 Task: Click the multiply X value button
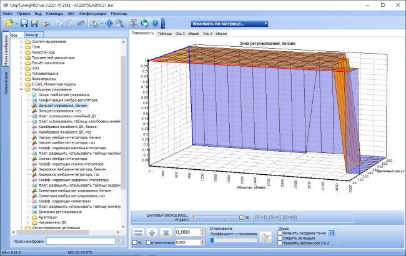pyautogui.click(x=166, y=233)
